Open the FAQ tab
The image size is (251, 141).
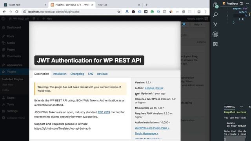(91, 74)
